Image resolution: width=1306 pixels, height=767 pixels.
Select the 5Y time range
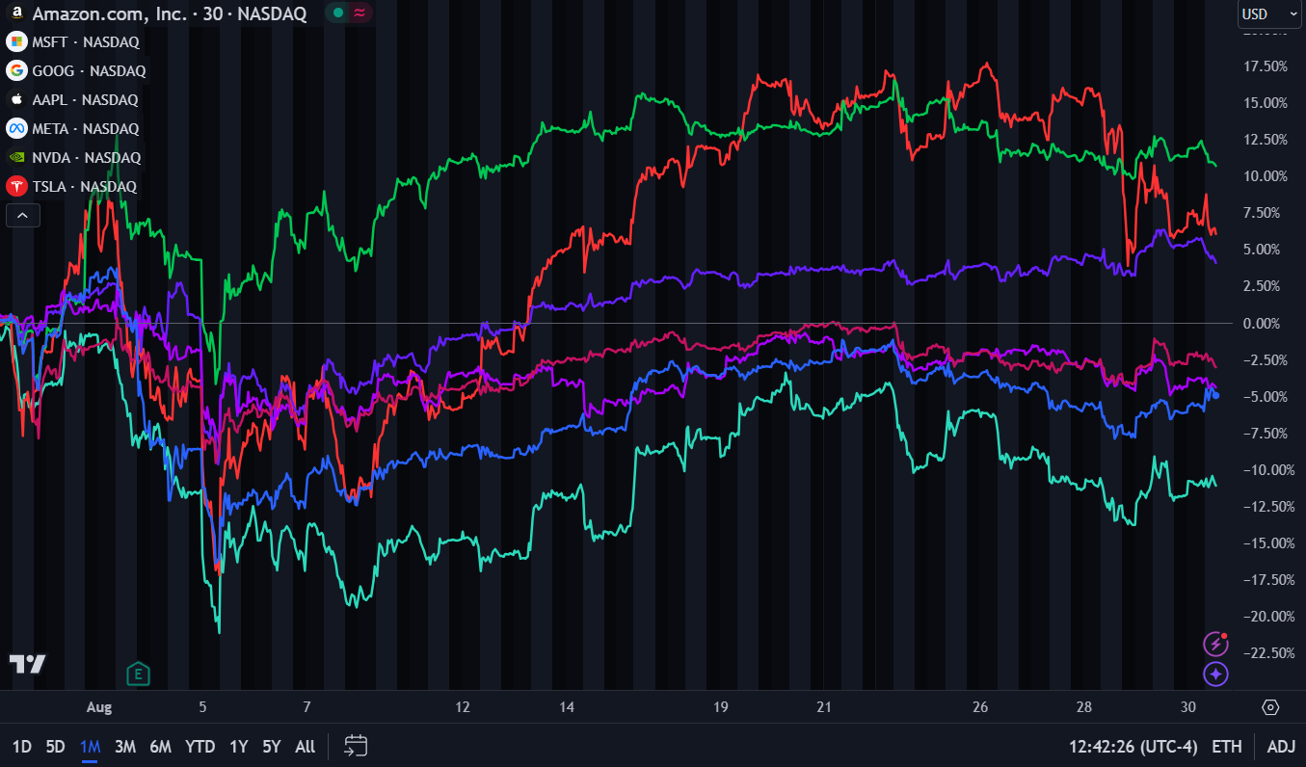pos(272,746)
